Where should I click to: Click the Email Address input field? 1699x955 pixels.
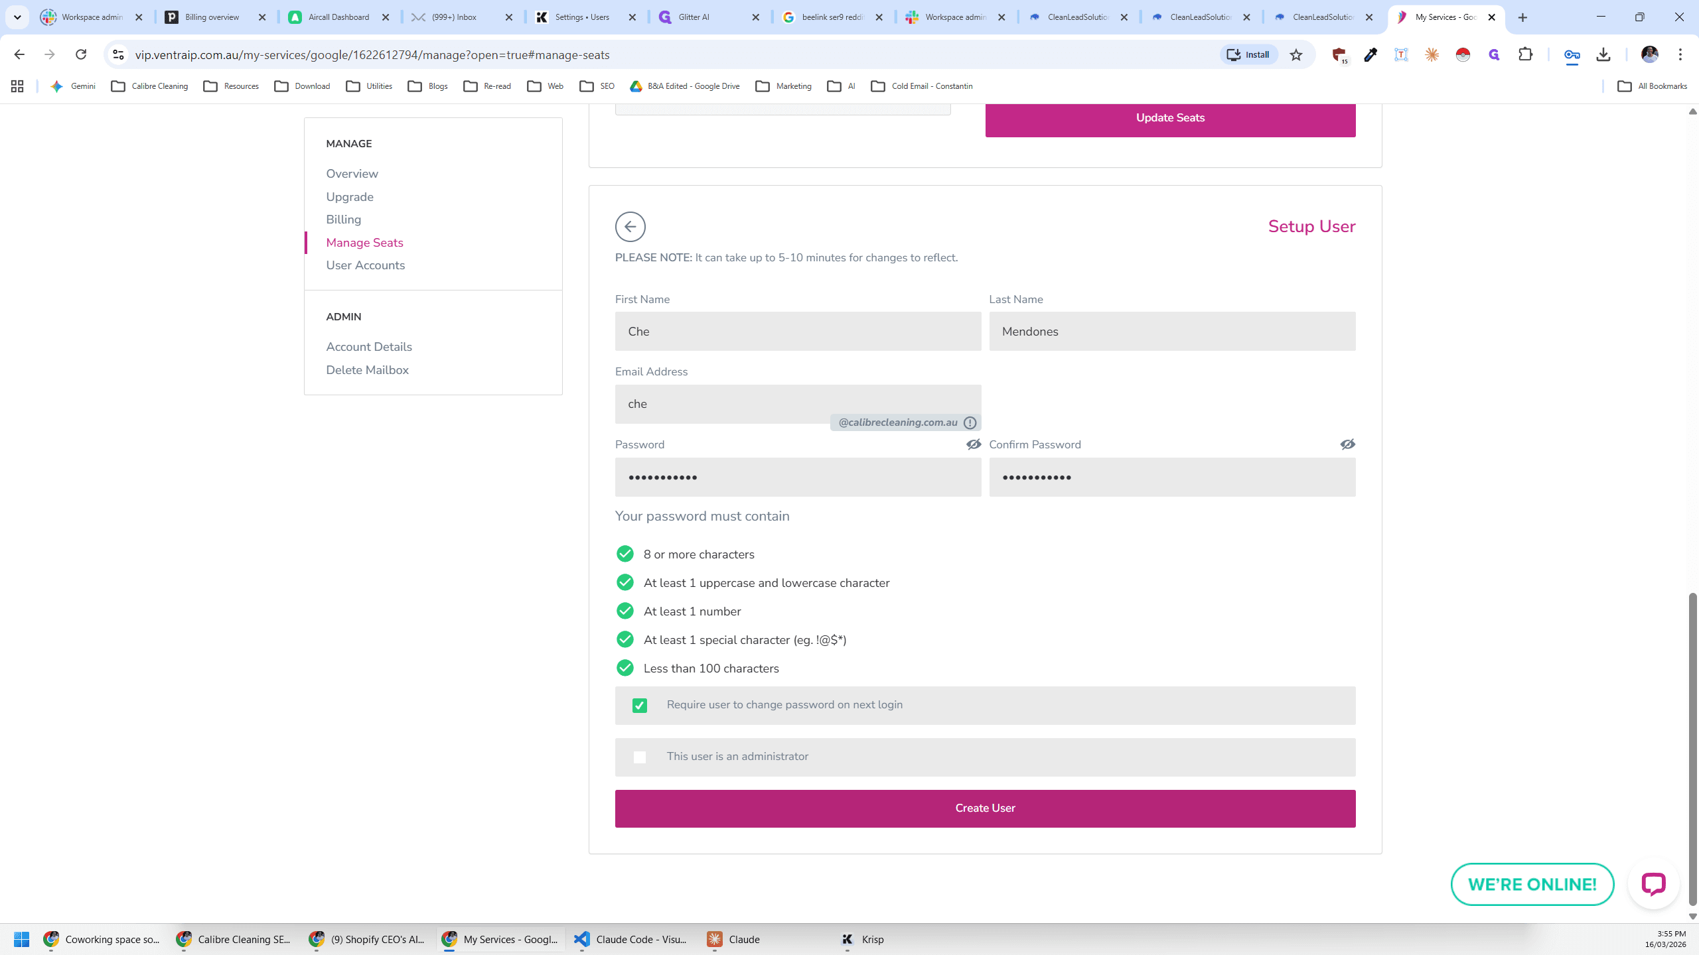tap(798, 405)
